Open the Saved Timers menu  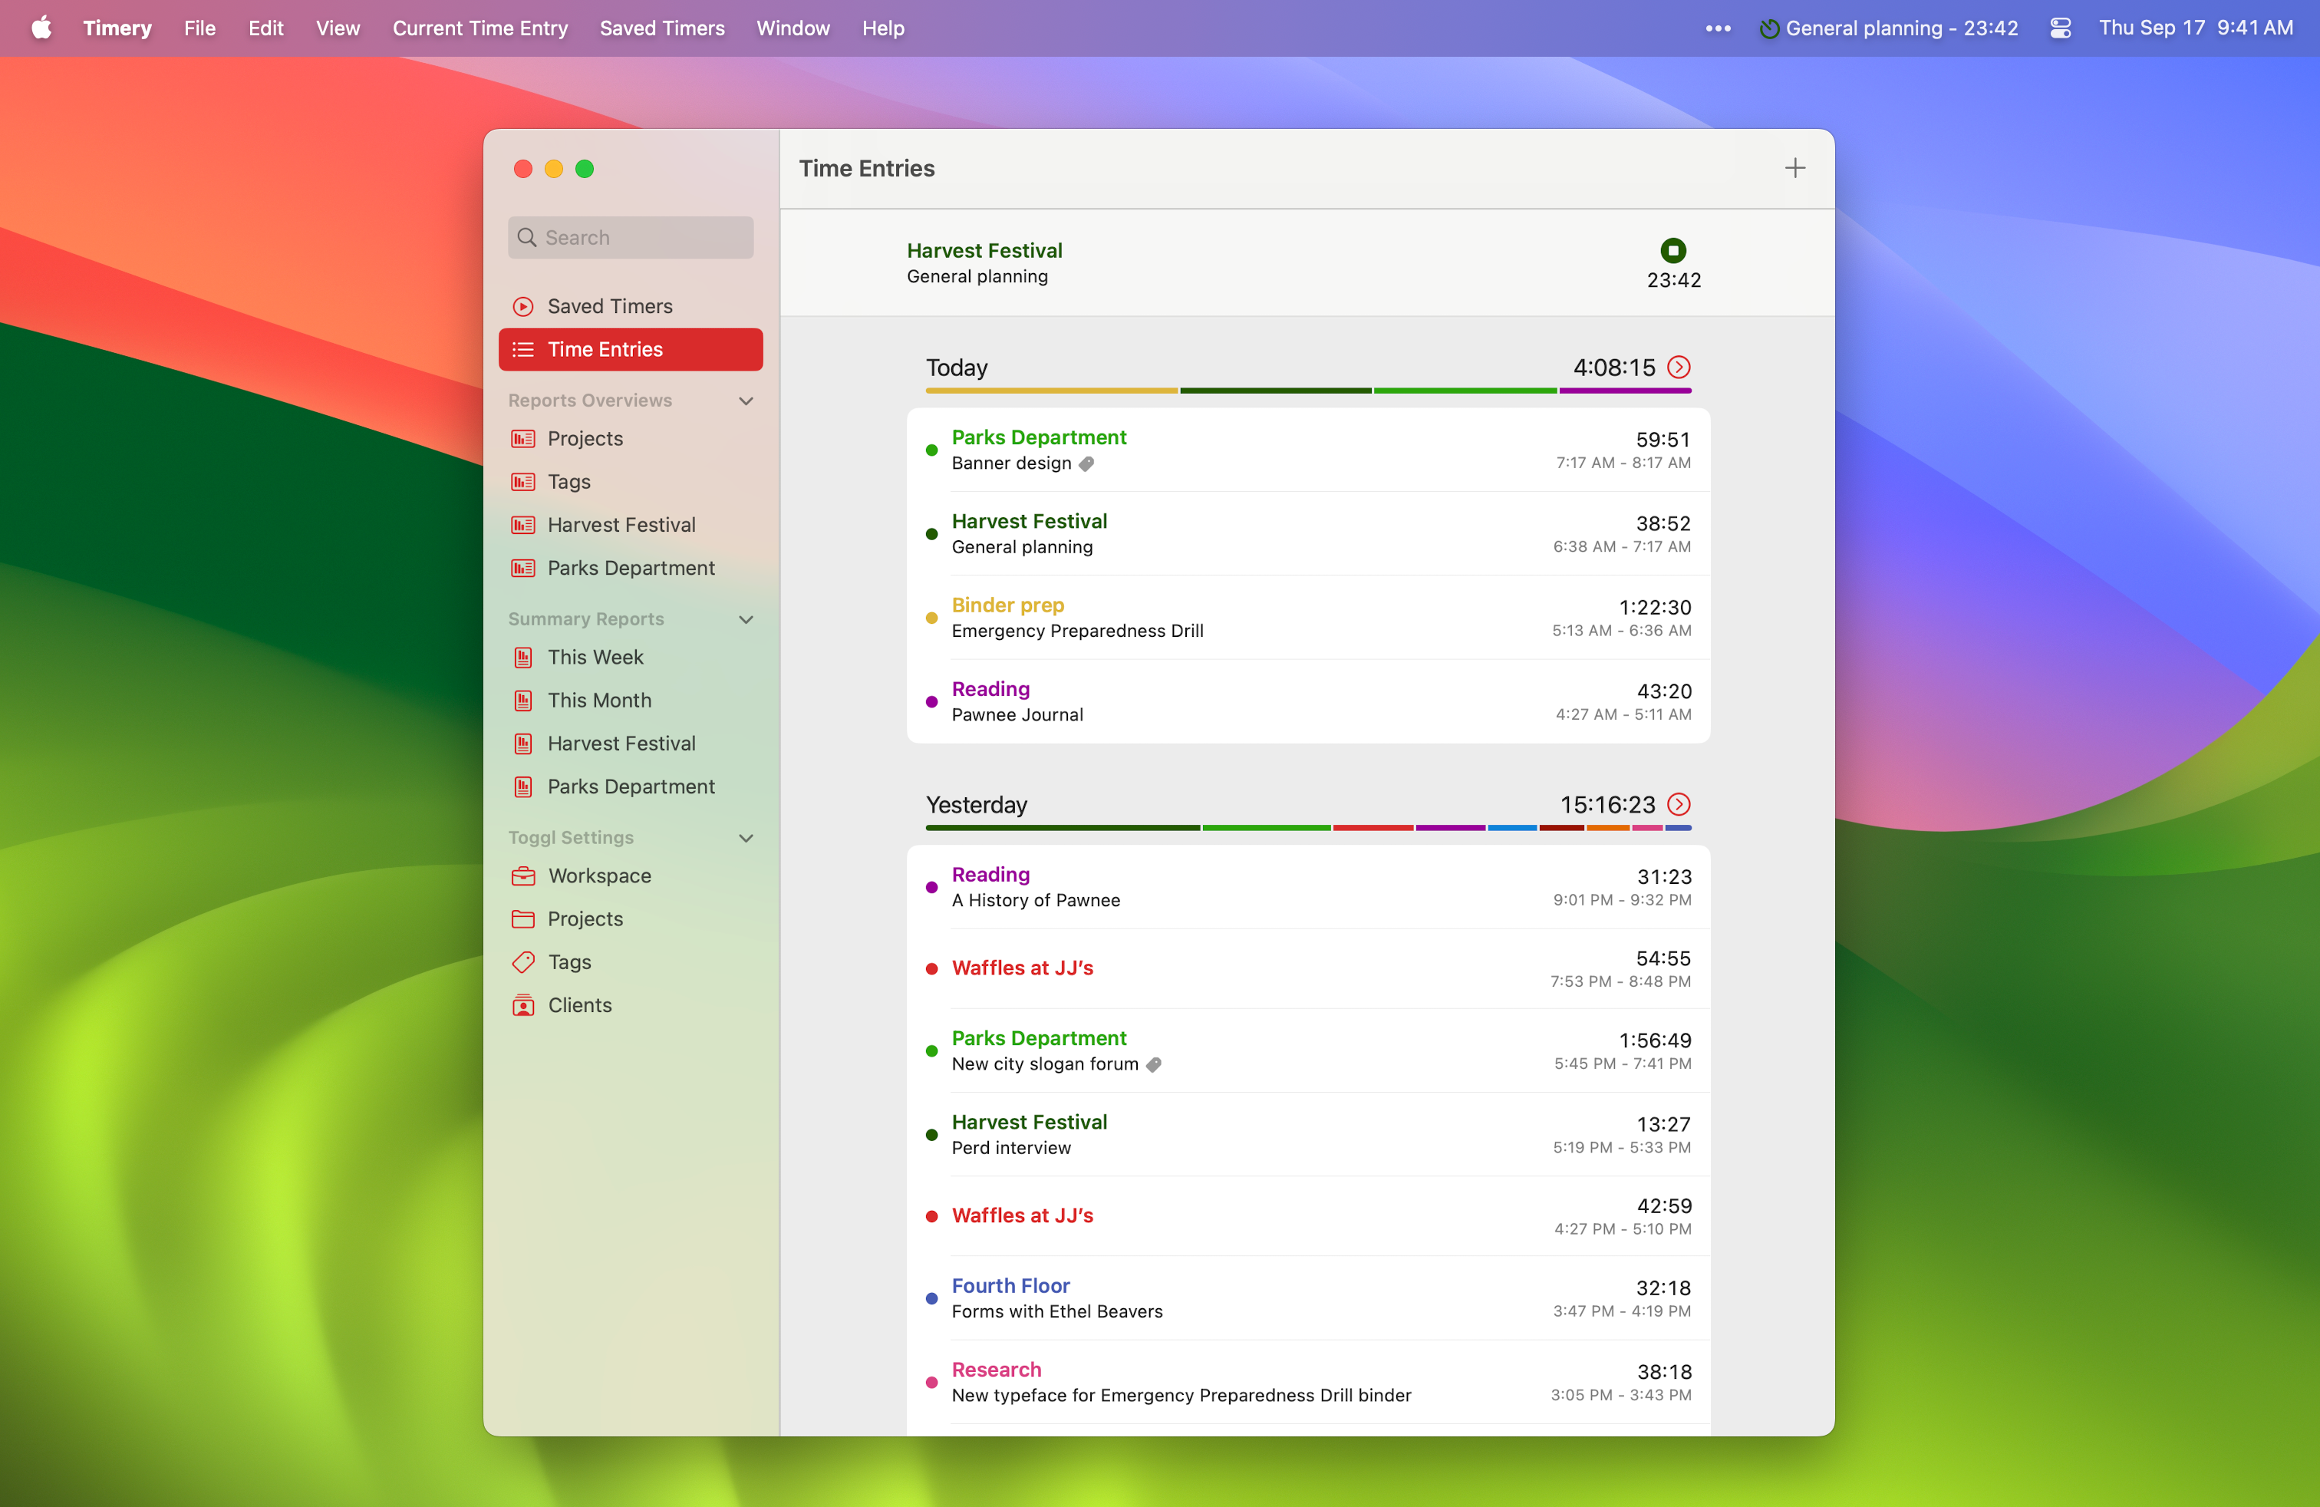(662, 28)
